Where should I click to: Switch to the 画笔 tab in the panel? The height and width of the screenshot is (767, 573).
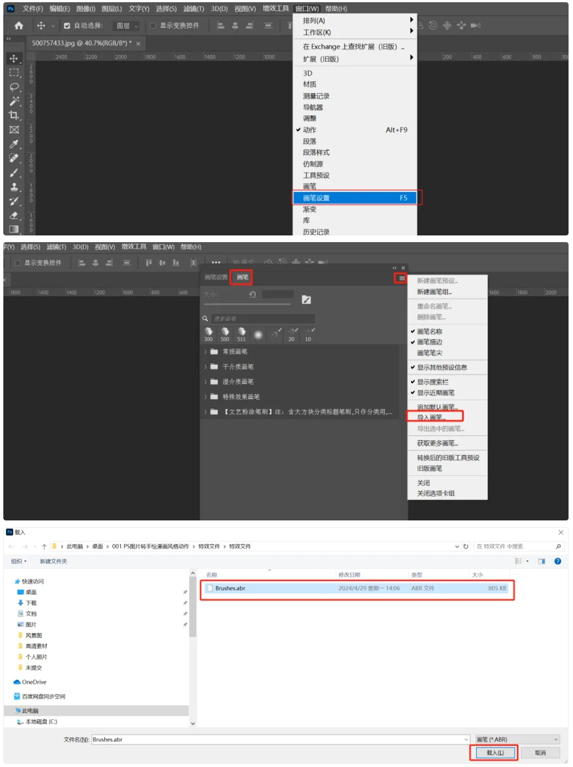coord(242,277)
